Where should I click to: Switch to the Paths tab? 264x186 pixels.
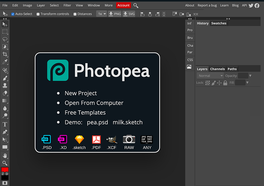(x=232, y=69)
